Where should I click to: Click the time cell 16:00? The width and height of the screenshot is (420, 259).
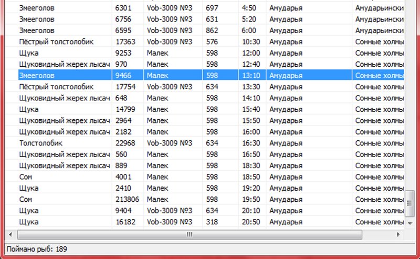[251, 132]
